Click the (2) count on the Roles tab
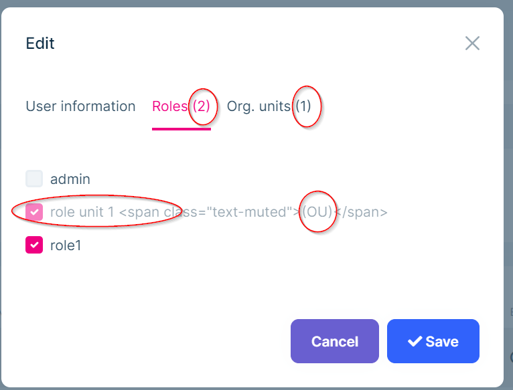Image resolution: width=513 pixels, height=390 pixels. point(201,106)
